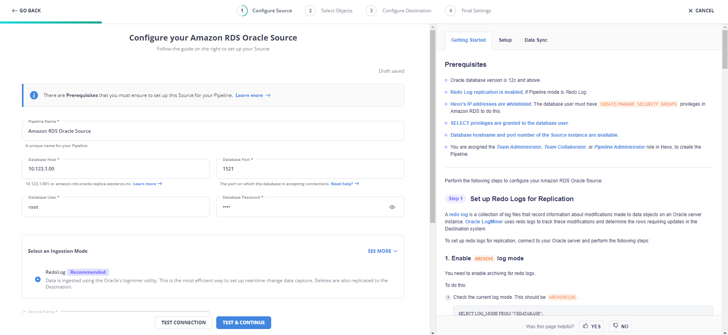Click the Recommended badge beside RedoLog
This screenshot has height=335, width=728.
pos(88,272)
